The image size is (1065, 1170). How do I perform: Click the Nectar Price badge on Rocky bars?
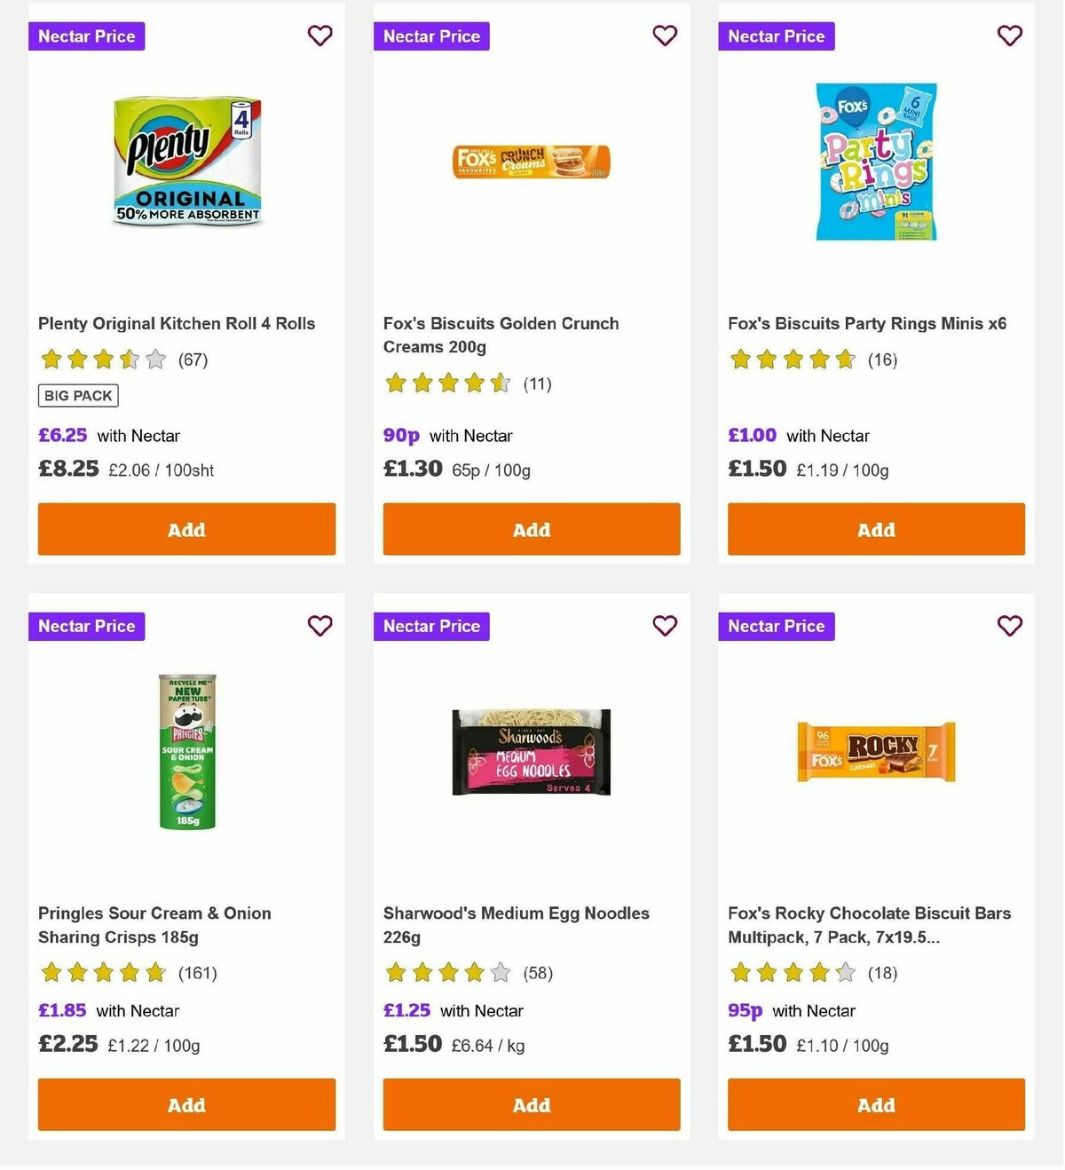776,626
